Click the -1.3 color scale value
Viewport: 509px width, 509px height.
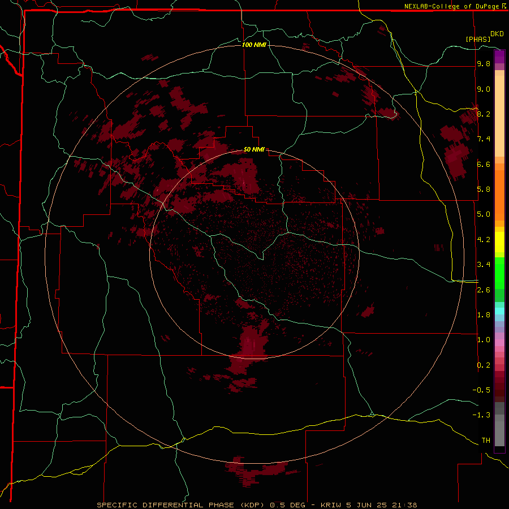481,415
